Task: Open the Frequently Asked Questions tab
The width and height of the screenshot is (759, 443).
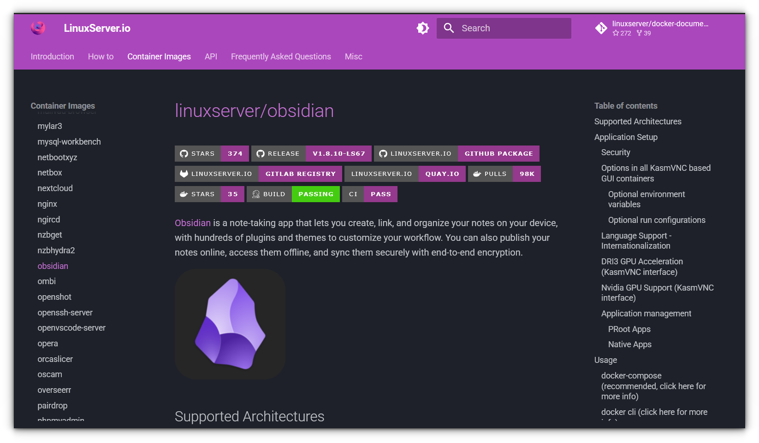Action: (x=281, y=57)
